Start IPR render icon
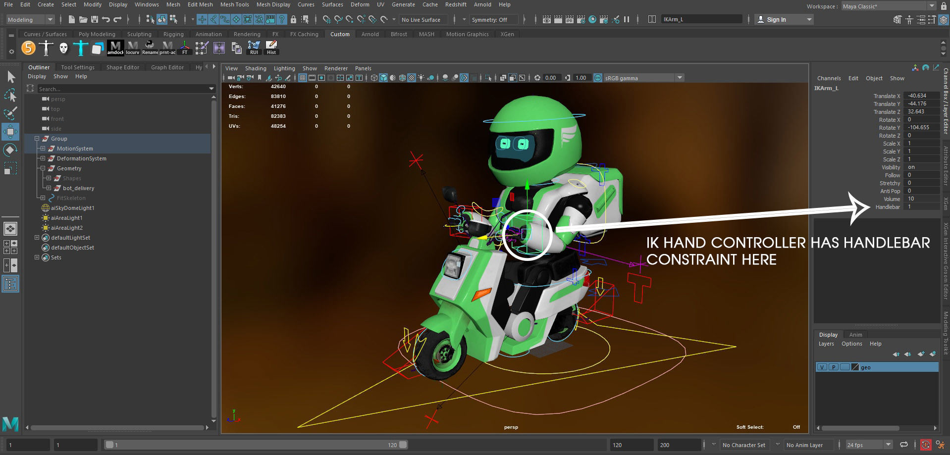950x455 pixels. tap(570, 19)
